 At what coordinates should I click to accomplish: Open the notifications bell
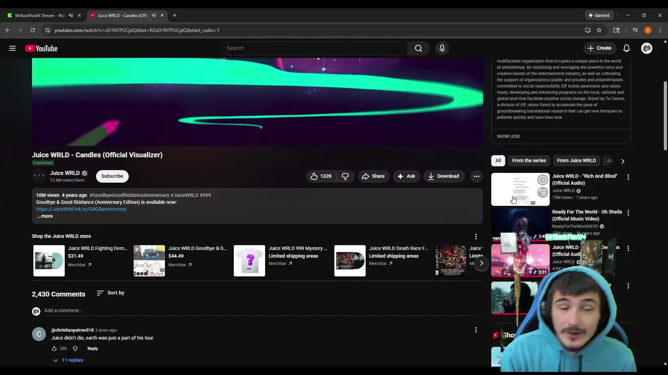(x=626, y=48)
